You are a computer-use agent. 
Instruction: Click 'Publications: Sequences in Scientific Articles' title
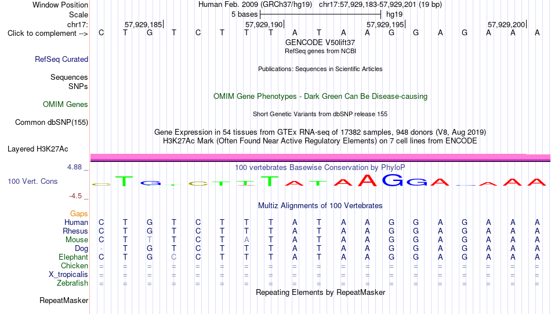(x=320, y=69)
